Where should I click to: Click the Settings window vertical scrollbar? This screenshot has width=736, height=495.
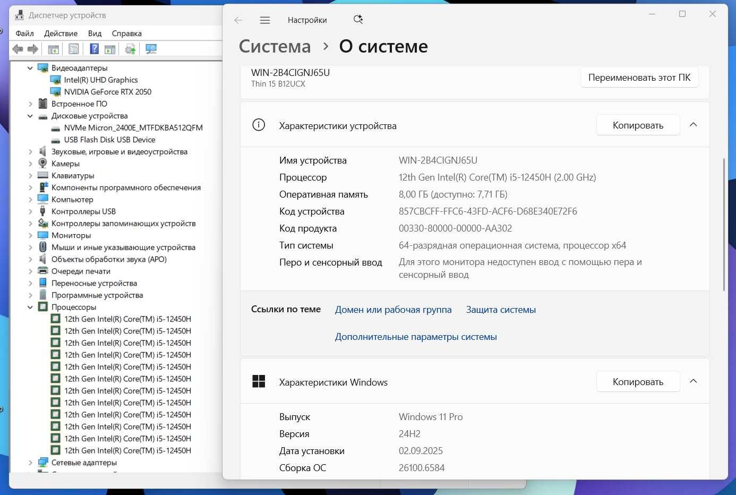tap(723, 224)
